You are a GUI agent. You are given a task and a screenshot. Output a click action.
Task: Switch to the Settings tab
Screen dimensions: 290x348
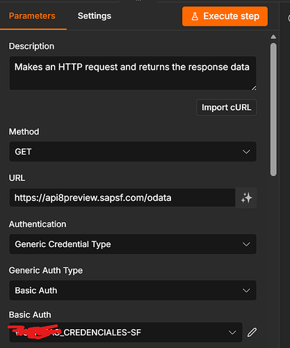tap(95, 16)
